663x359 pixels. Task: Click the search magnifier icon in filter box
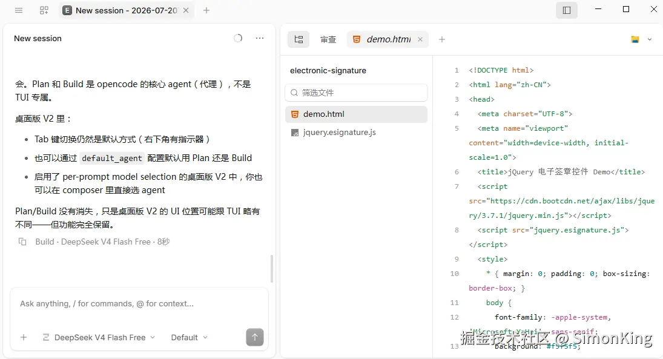pyautogui.click(x=294, y=93)
